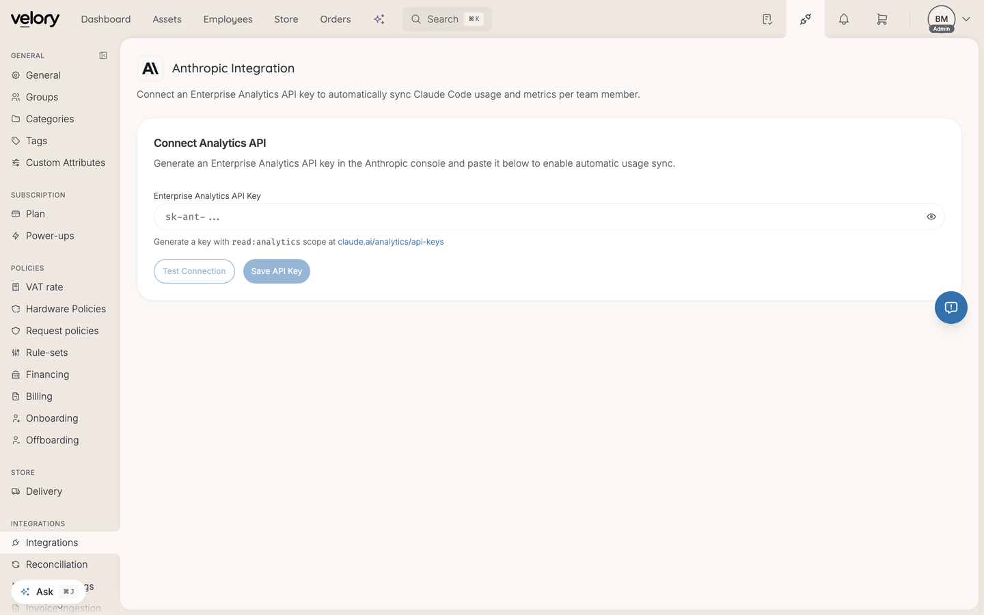Click the Search box in top bar
Screen dimensions: 984x615
(447, 19)
